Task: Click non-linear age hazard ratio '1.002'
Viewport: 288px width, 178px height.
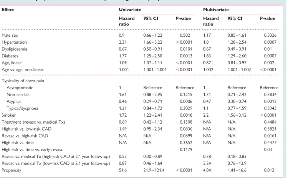Action: pos(208,70)
